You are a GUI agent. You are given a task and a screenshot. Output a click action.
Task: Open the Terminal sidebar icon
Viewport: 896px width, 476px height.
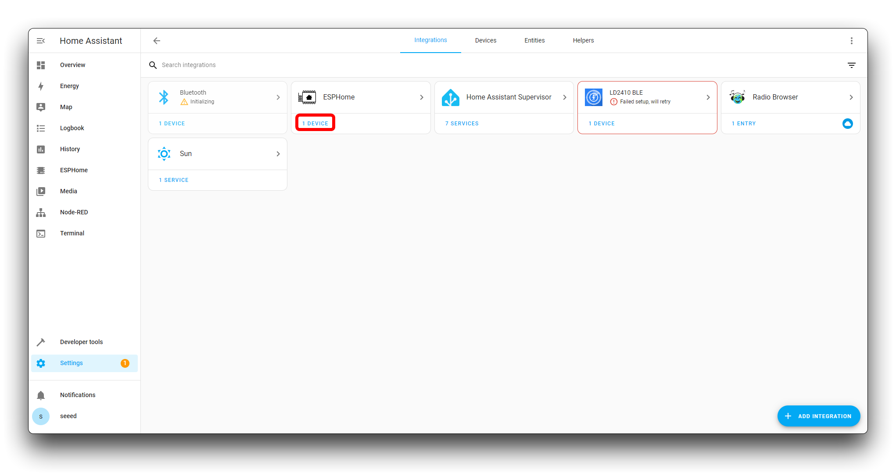41,234
